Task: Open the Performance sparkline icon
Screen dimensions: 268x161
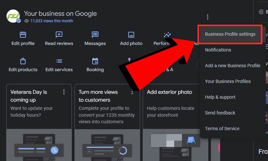Action: [x=167, y=35]
